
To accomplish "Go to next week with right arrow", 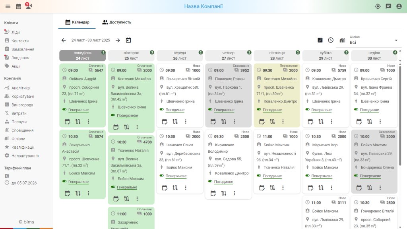I will click(118, 40).
